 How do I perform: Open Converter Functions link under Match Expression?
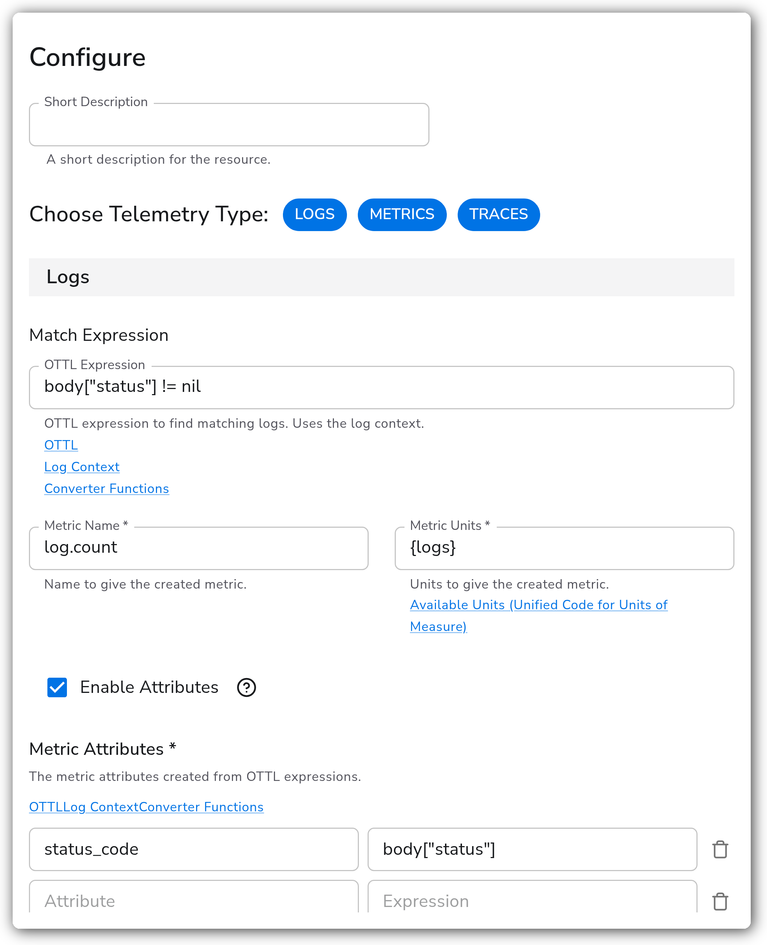[x=106, y=489]
